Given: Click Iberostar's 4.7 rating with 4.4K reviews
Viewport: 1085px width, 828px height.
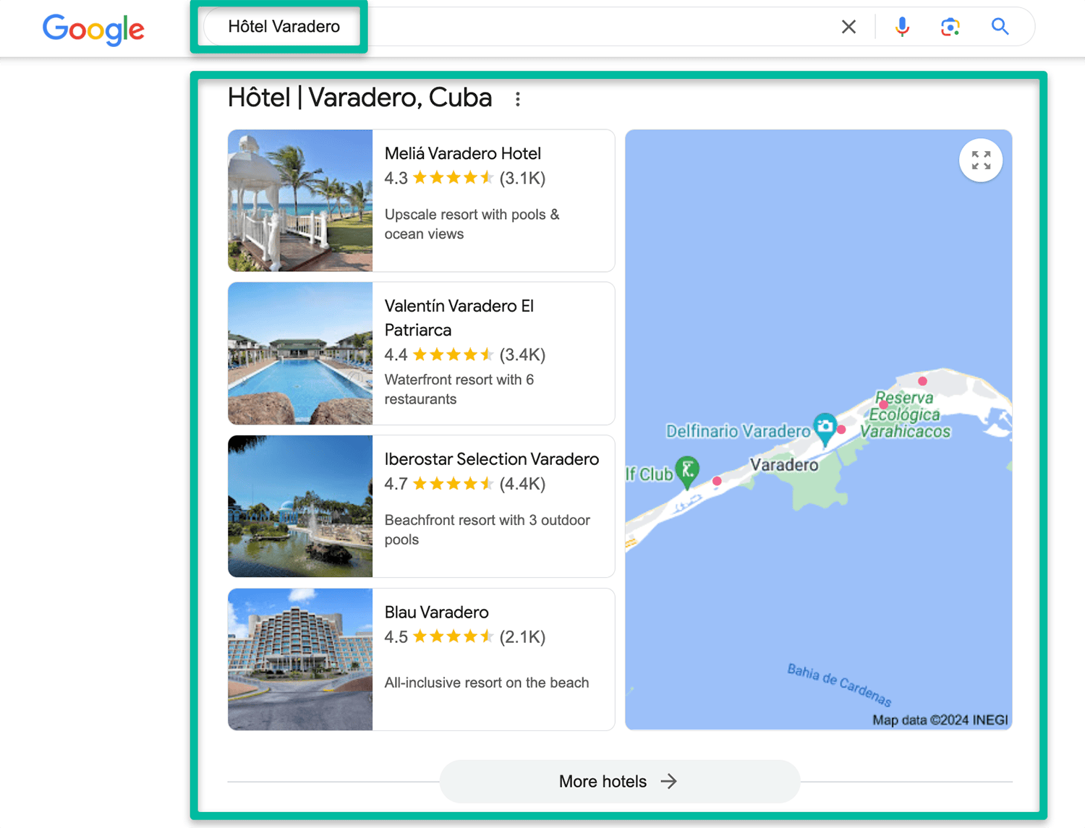Looking at the screenshot, I should click(465, 484).
